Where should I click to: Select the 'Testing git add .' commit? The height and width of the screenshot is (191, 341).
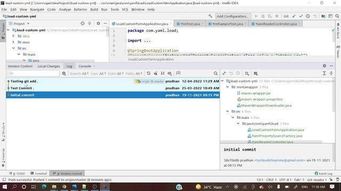[112, 81]
